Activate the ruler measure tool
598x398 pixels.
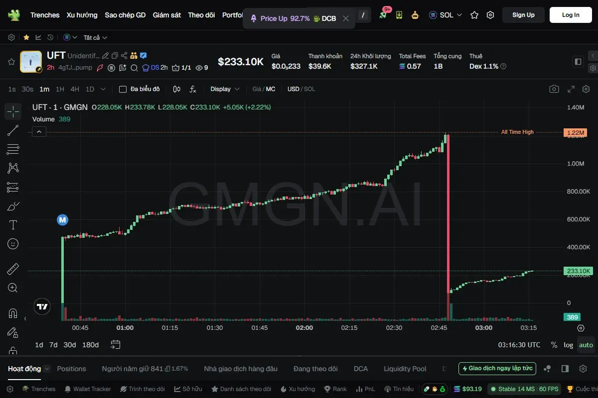click(13, 269)
